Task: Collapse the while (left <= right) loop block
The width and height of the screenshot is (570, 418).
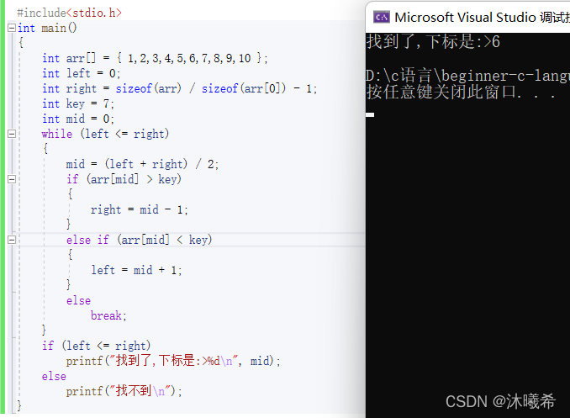Action: click(x=12, y=134)
